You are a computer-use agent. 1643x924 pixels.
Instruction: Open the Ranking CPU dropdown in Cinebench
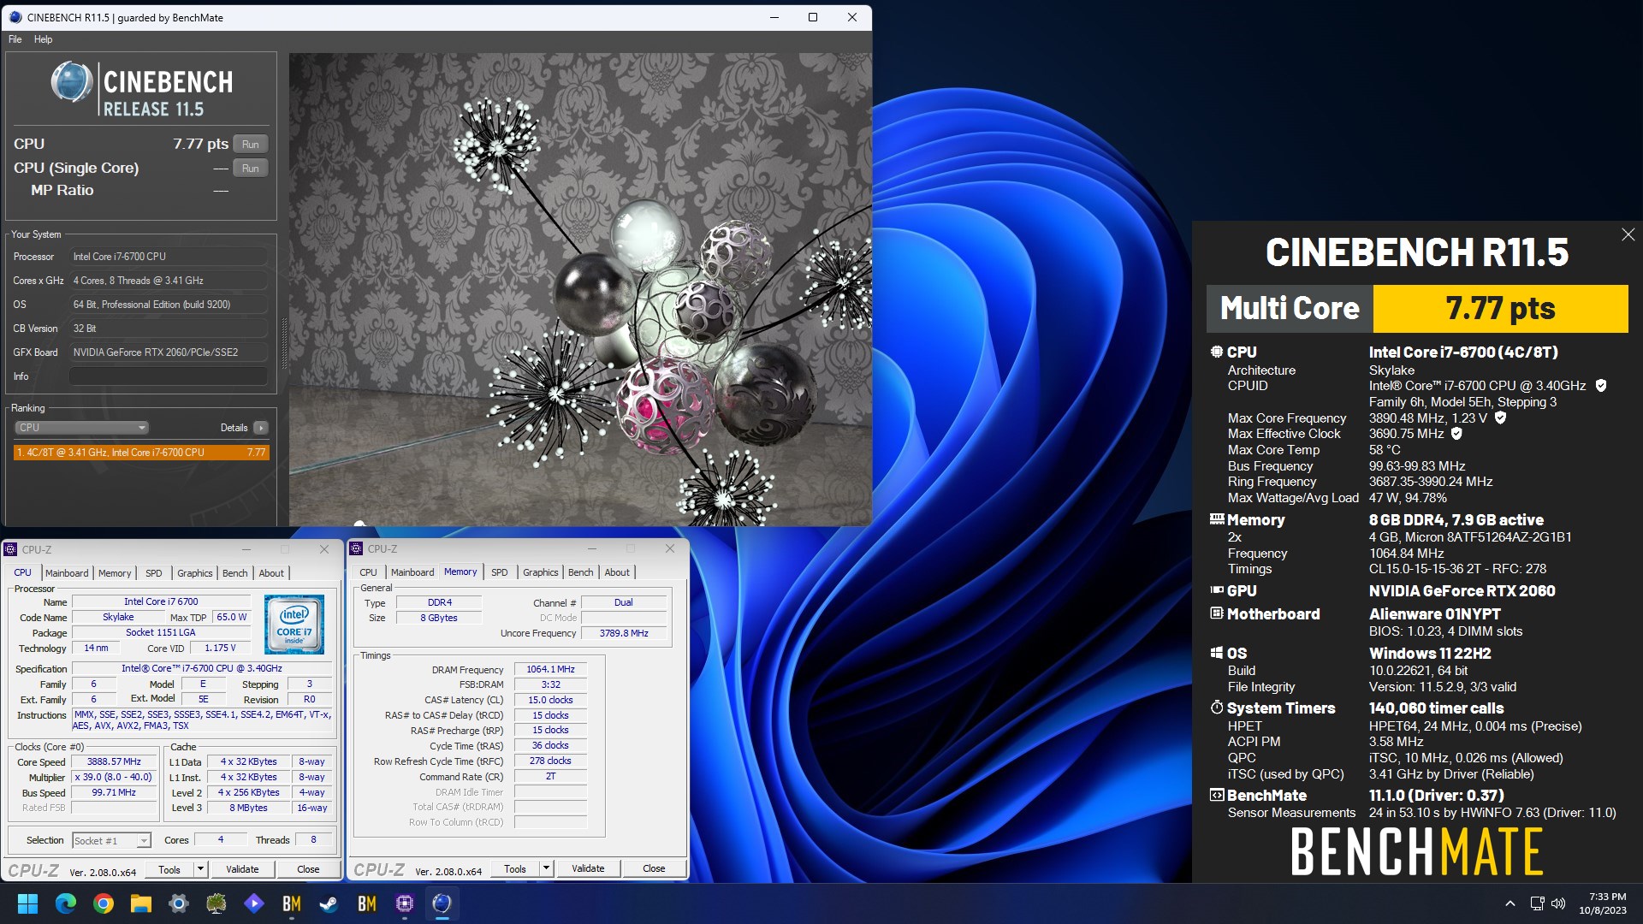[x=82, y=428]
